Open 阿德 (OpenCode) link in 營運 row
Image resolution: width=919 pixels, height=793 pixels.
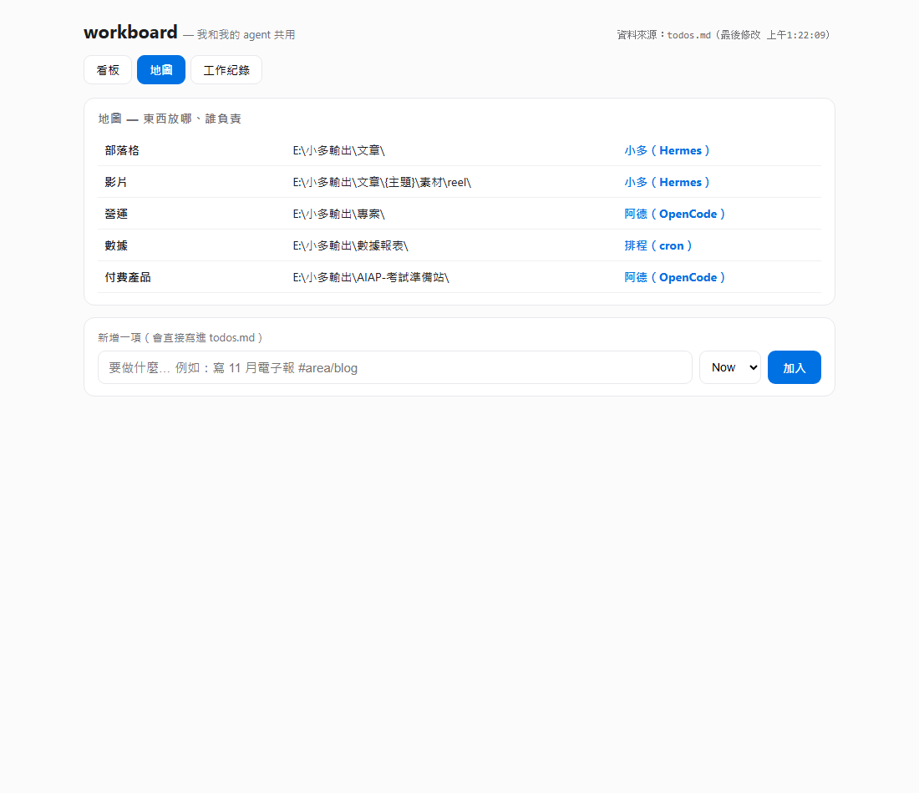click(x=674, y=214)
